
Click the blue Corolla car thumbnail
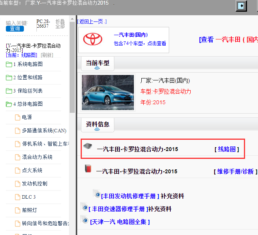(x=108, y=93)
